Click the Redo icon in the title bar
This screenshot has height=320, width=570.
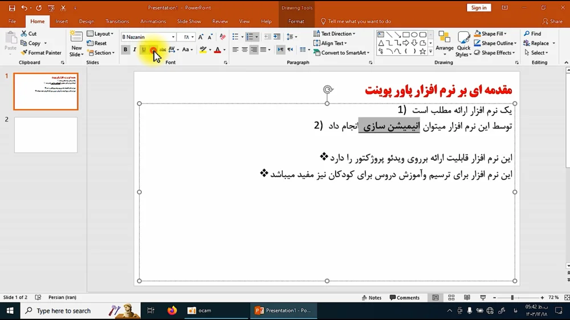click(x=39, y=7)
